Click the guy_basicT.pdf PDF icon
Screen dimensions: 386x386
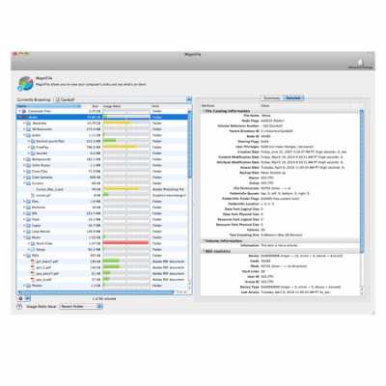33,274
